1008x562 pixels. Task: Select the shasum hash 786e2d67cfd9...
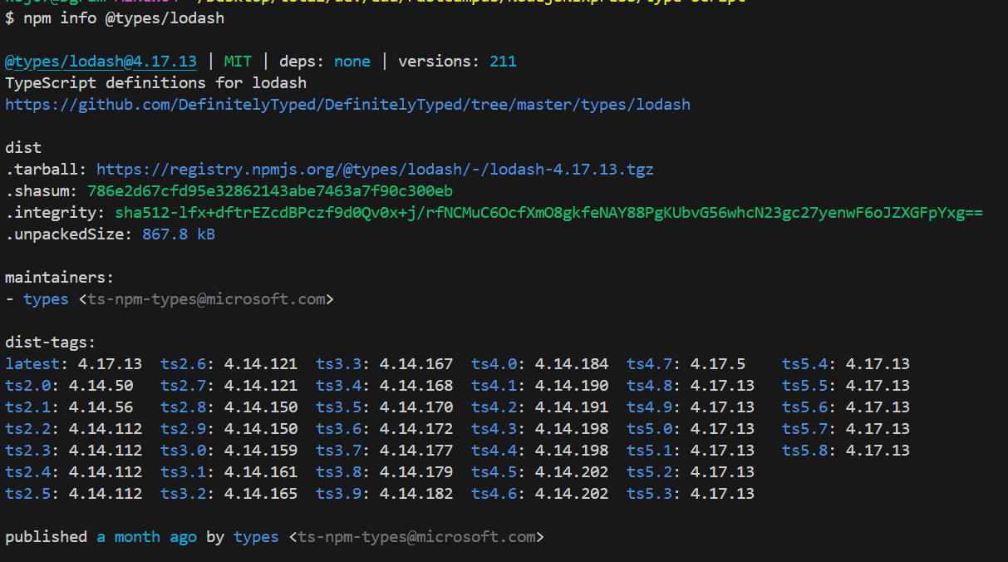tap(270, 191)
